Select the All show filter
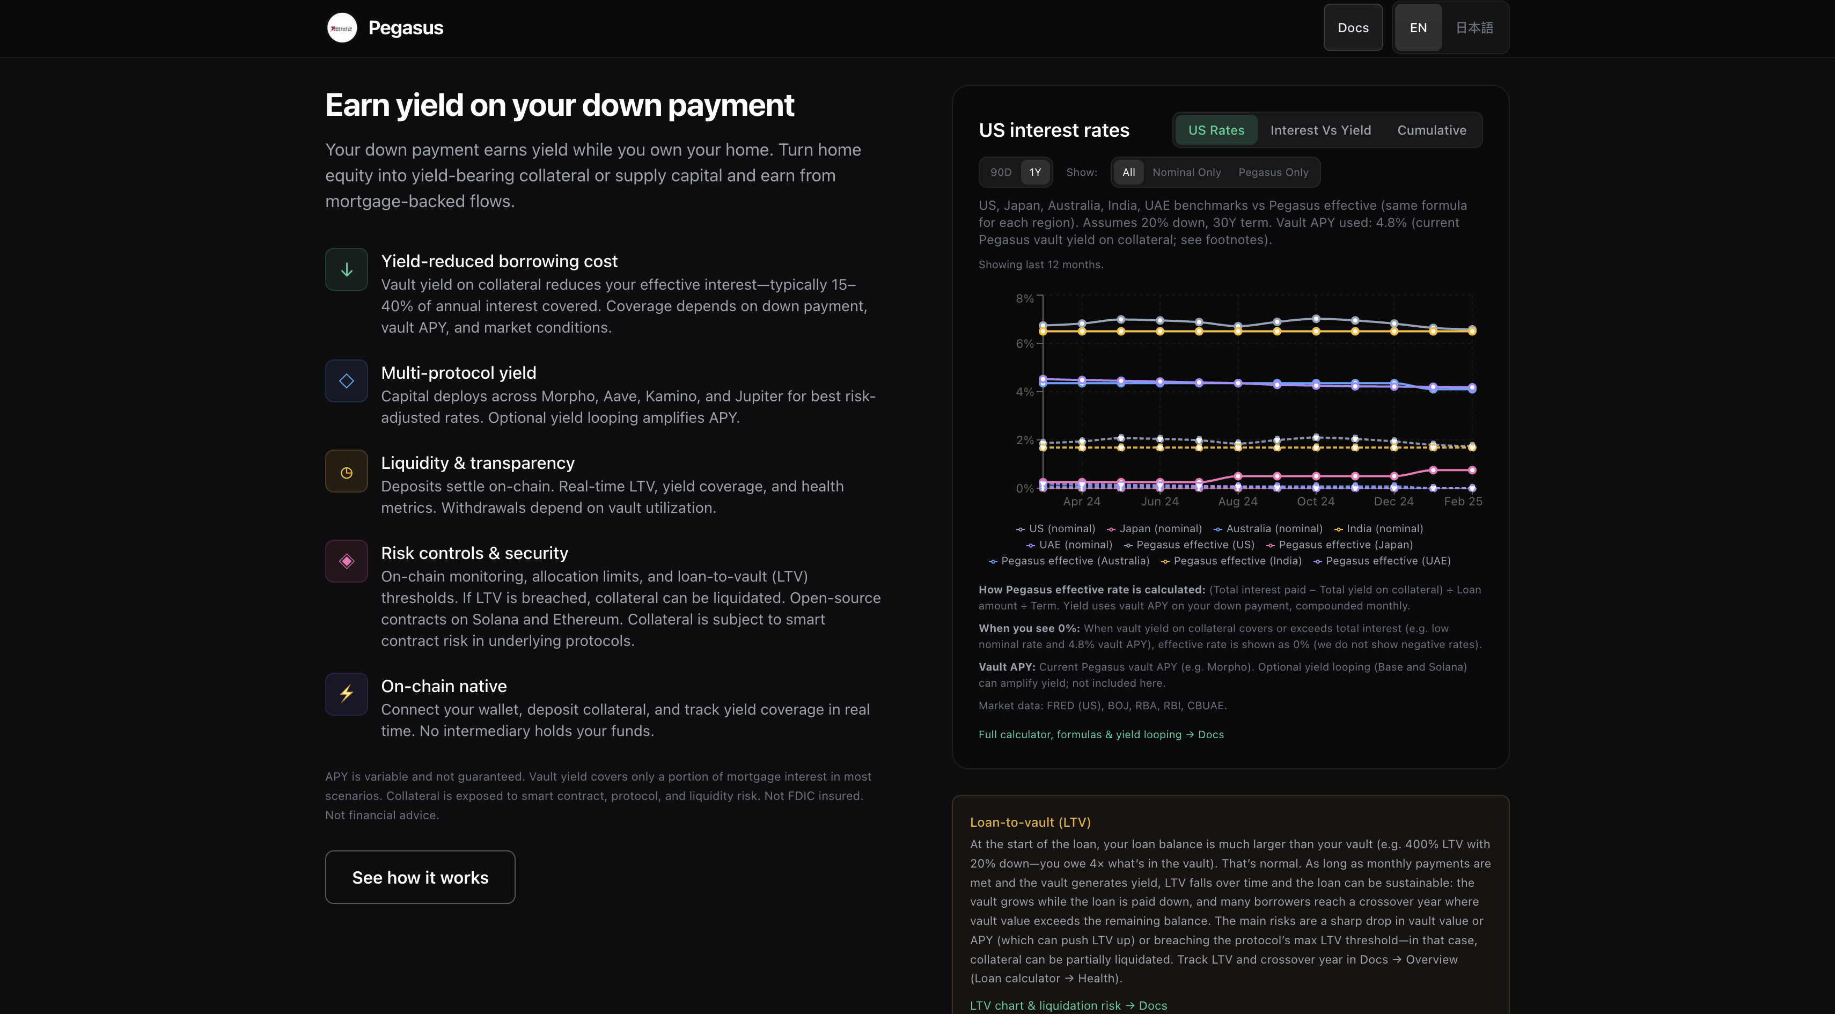The height and width of the screenshot is (1014, 1835). click(1128, 172)
